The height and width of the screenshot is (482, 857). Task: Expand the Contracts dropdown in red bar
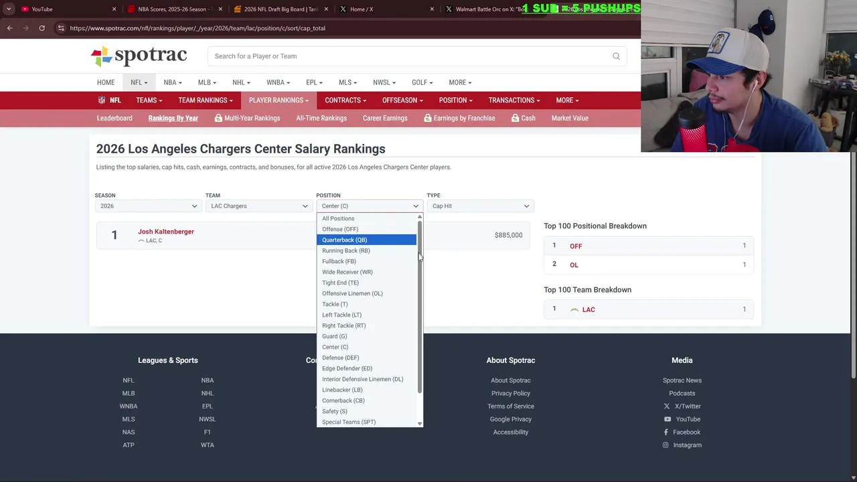(345, 100)
